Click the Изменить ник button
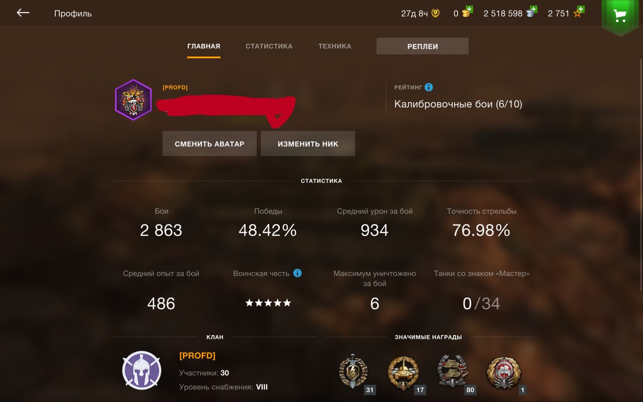643x402 pixels. [x=308, y=144]
